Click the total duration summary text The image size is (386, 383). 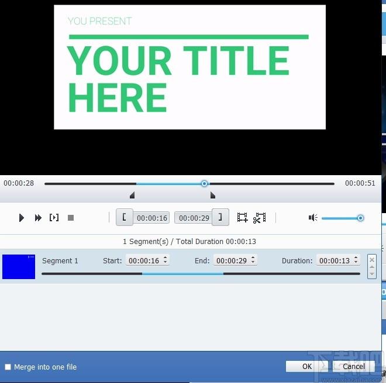189,242
